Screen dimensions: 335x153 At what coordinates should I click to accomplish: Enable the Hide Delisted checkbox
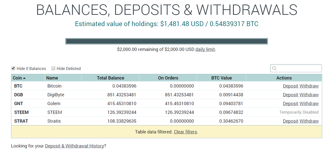(x=53, y=68)
